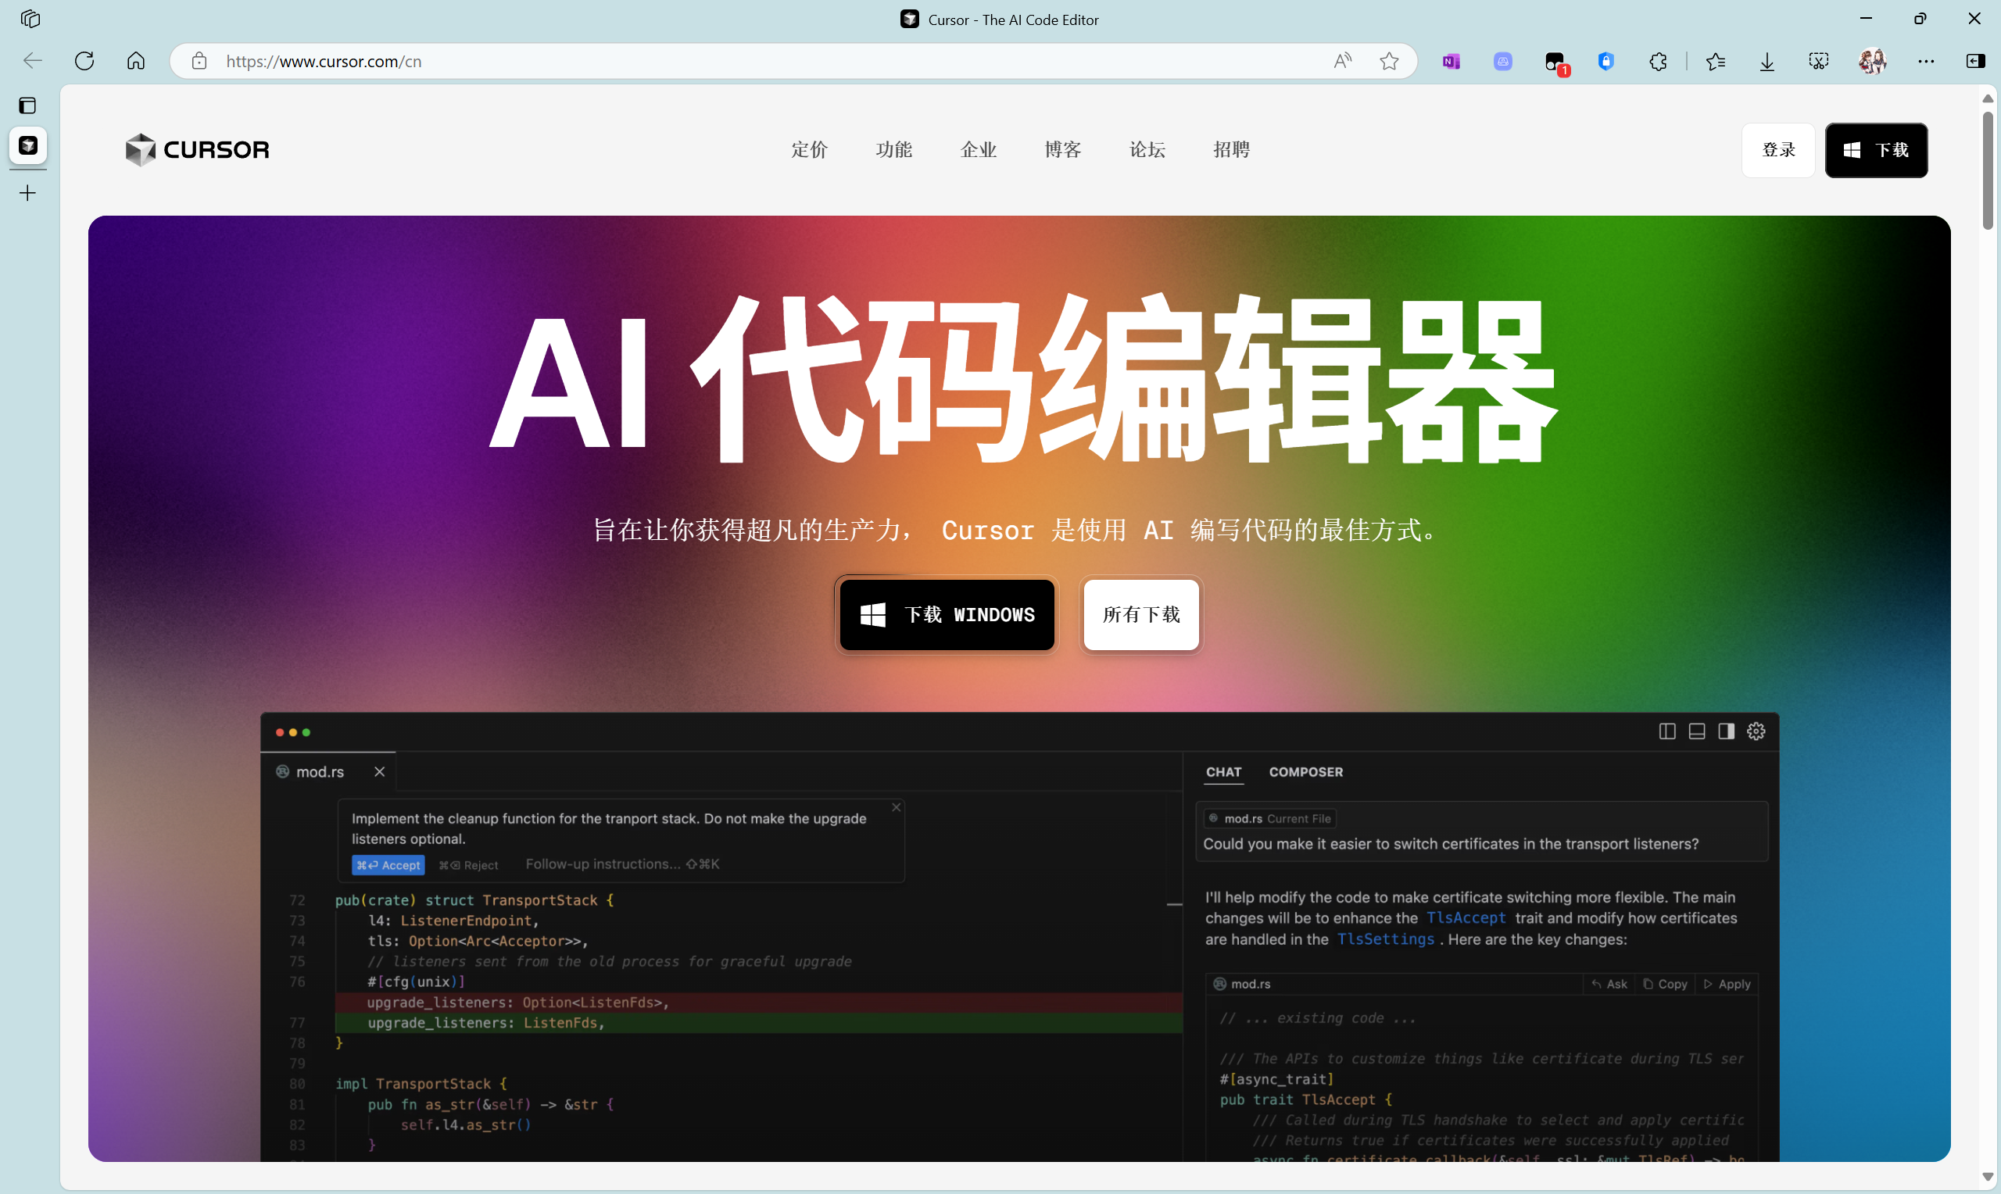Close the mod.rs tab
The height and width of the screenshot is (1194, 2001).
(x=380, y=771)
